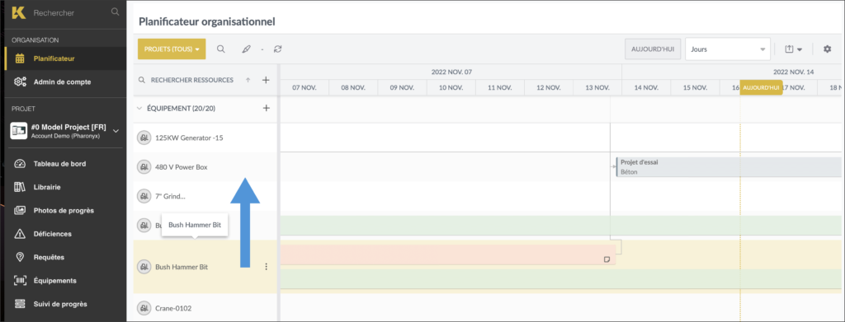Select the pen edit tool icon
This screenshot has width=845, height=322.
pos(247,49)
